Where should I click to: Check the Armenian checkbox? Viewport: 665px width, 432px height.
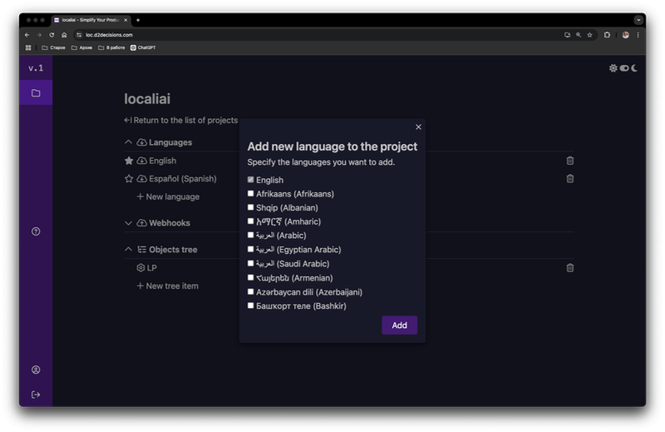point(251,278)
